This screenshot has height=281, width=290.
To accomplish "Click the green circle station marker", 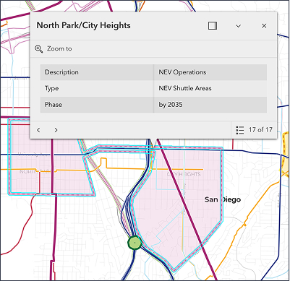I will pos(135,243).
